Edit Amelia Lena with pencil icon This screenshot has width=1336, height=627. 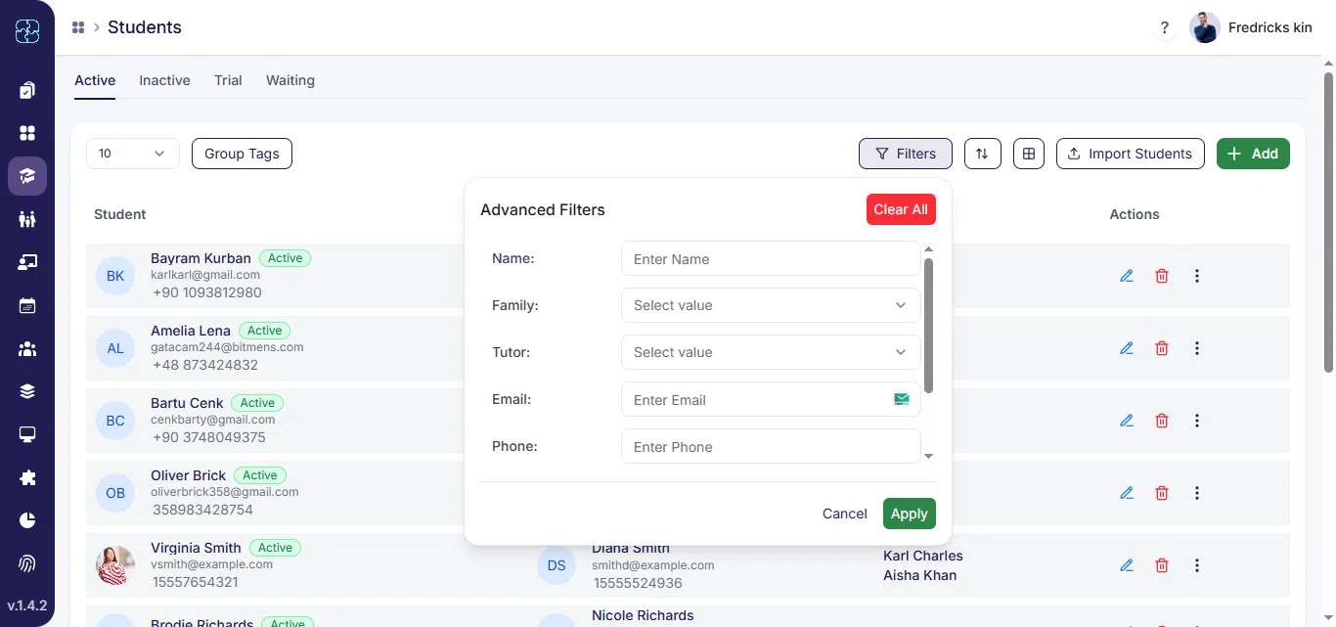tap(1127, 348)
